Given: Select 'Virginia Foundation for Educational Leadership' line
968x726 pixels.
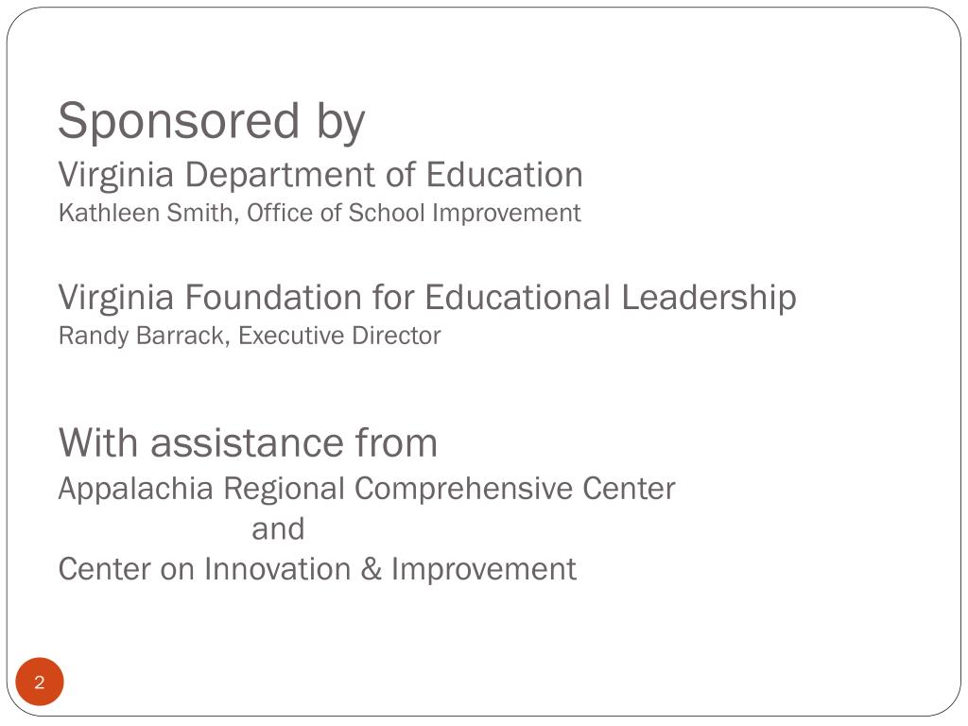Looking at the screenshot, I should tap(427, 298).
